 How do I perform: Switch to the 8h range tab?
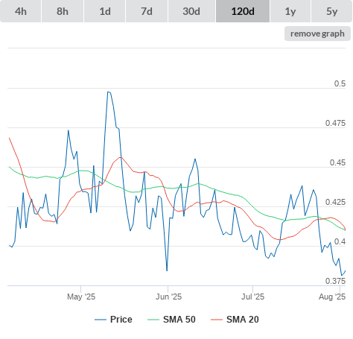[63, 11]
